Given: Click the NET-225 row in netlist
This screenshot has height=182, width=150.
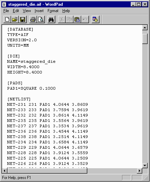Looking at the screenshot, I should [48, 158].
